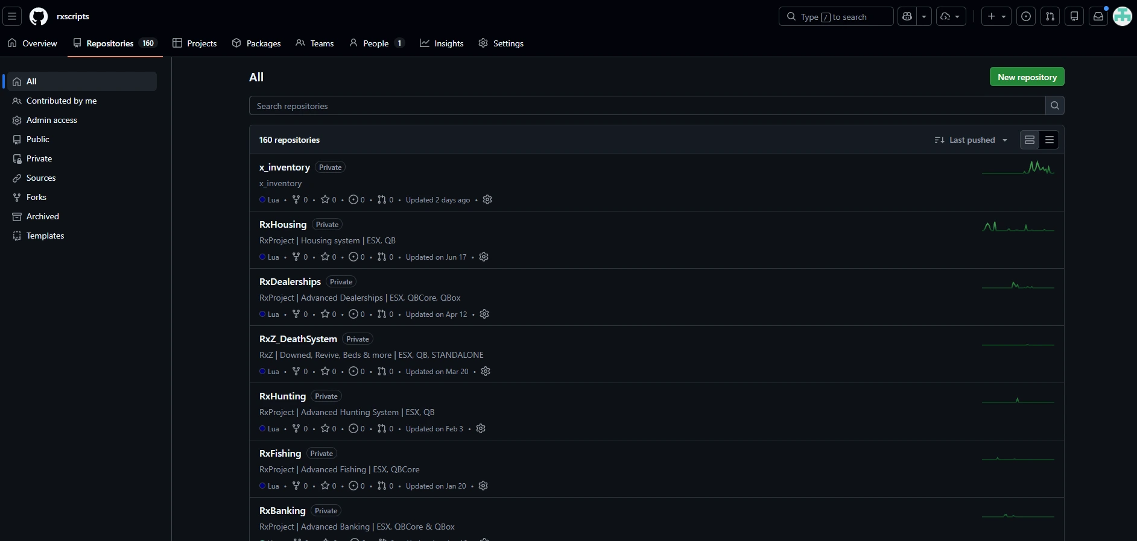Open settings gear for RxZ_DeathSystem
Screen dimensions: 1137x541
pyautogui.click(x=486, y=371)
